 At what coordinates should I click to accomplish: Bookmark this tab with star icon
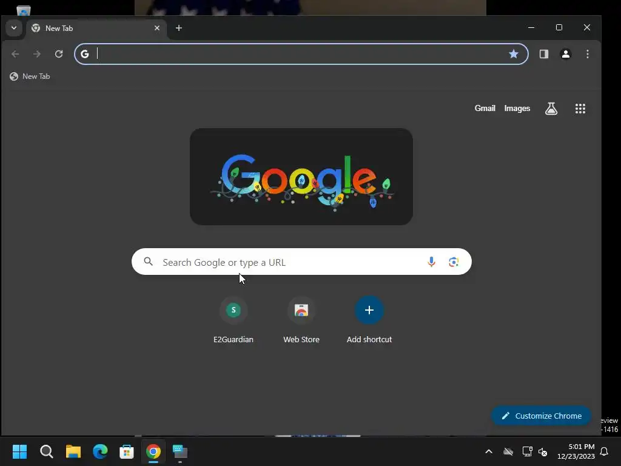point(513,54)
